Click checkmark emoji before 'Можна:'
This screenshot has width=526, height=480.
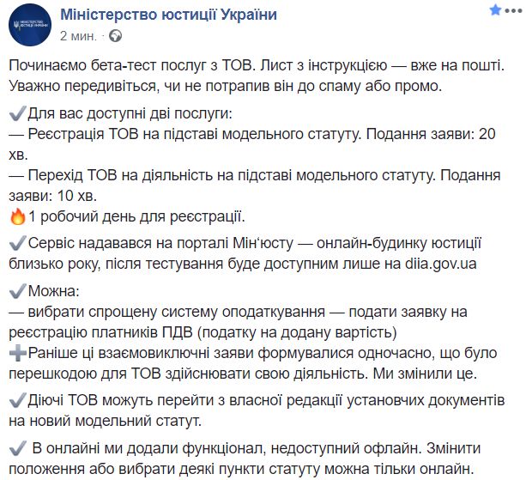(17, 291)
